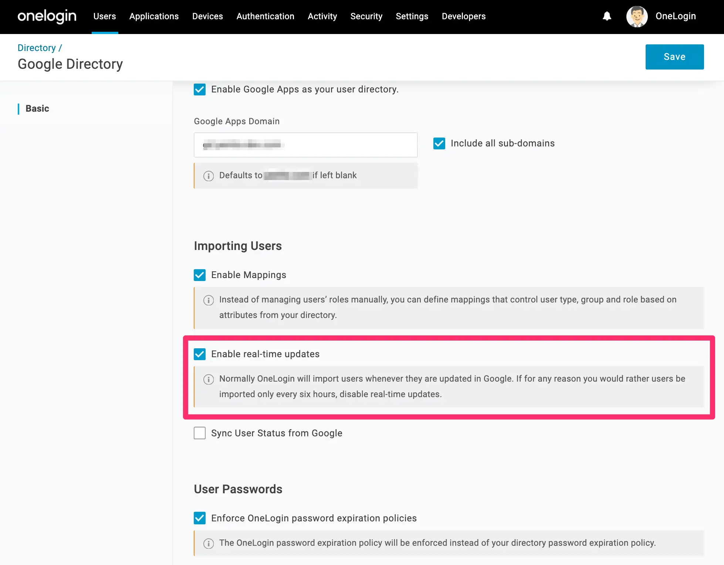Click the Save button
Viewport: 724px width, 565px height.
click(674, 57)
